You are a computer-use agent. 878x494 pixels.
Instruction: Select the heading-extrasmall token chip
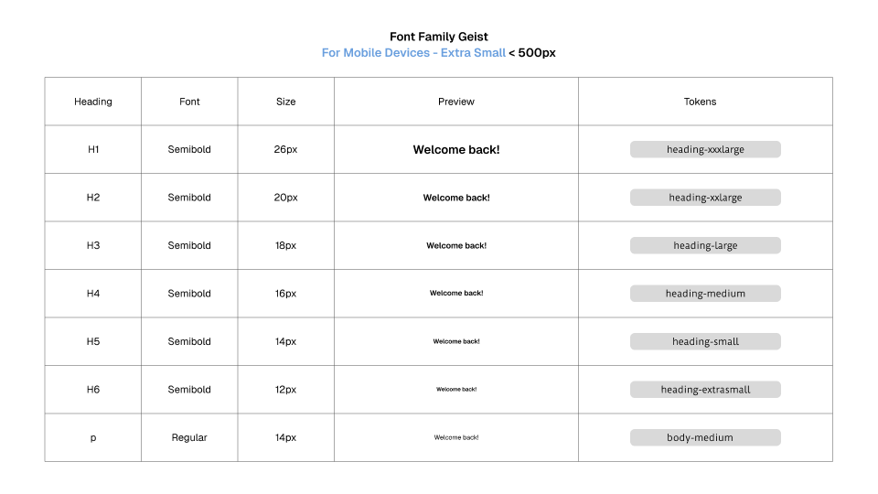(x=705, y=390)
